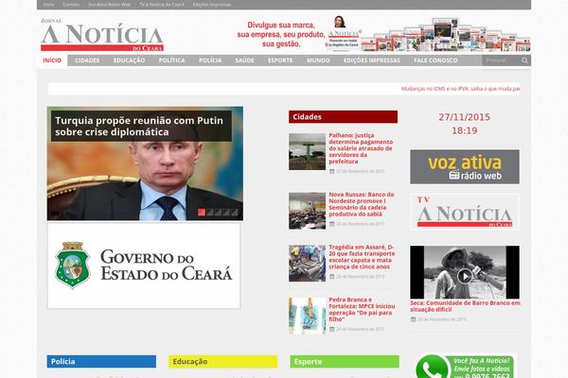Click the search magnifier icon
The image size is (568, 378).
524,60
